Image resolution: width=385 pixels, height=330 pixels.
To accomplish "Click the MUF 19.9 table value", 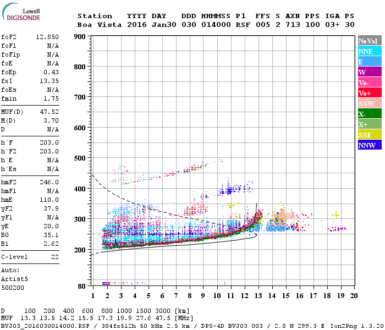I will point(124,318).
